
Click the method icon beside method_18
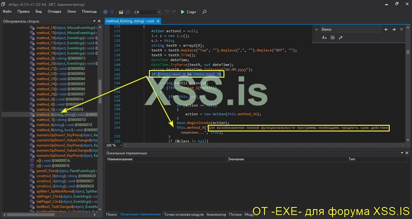[x=32, y=48]
